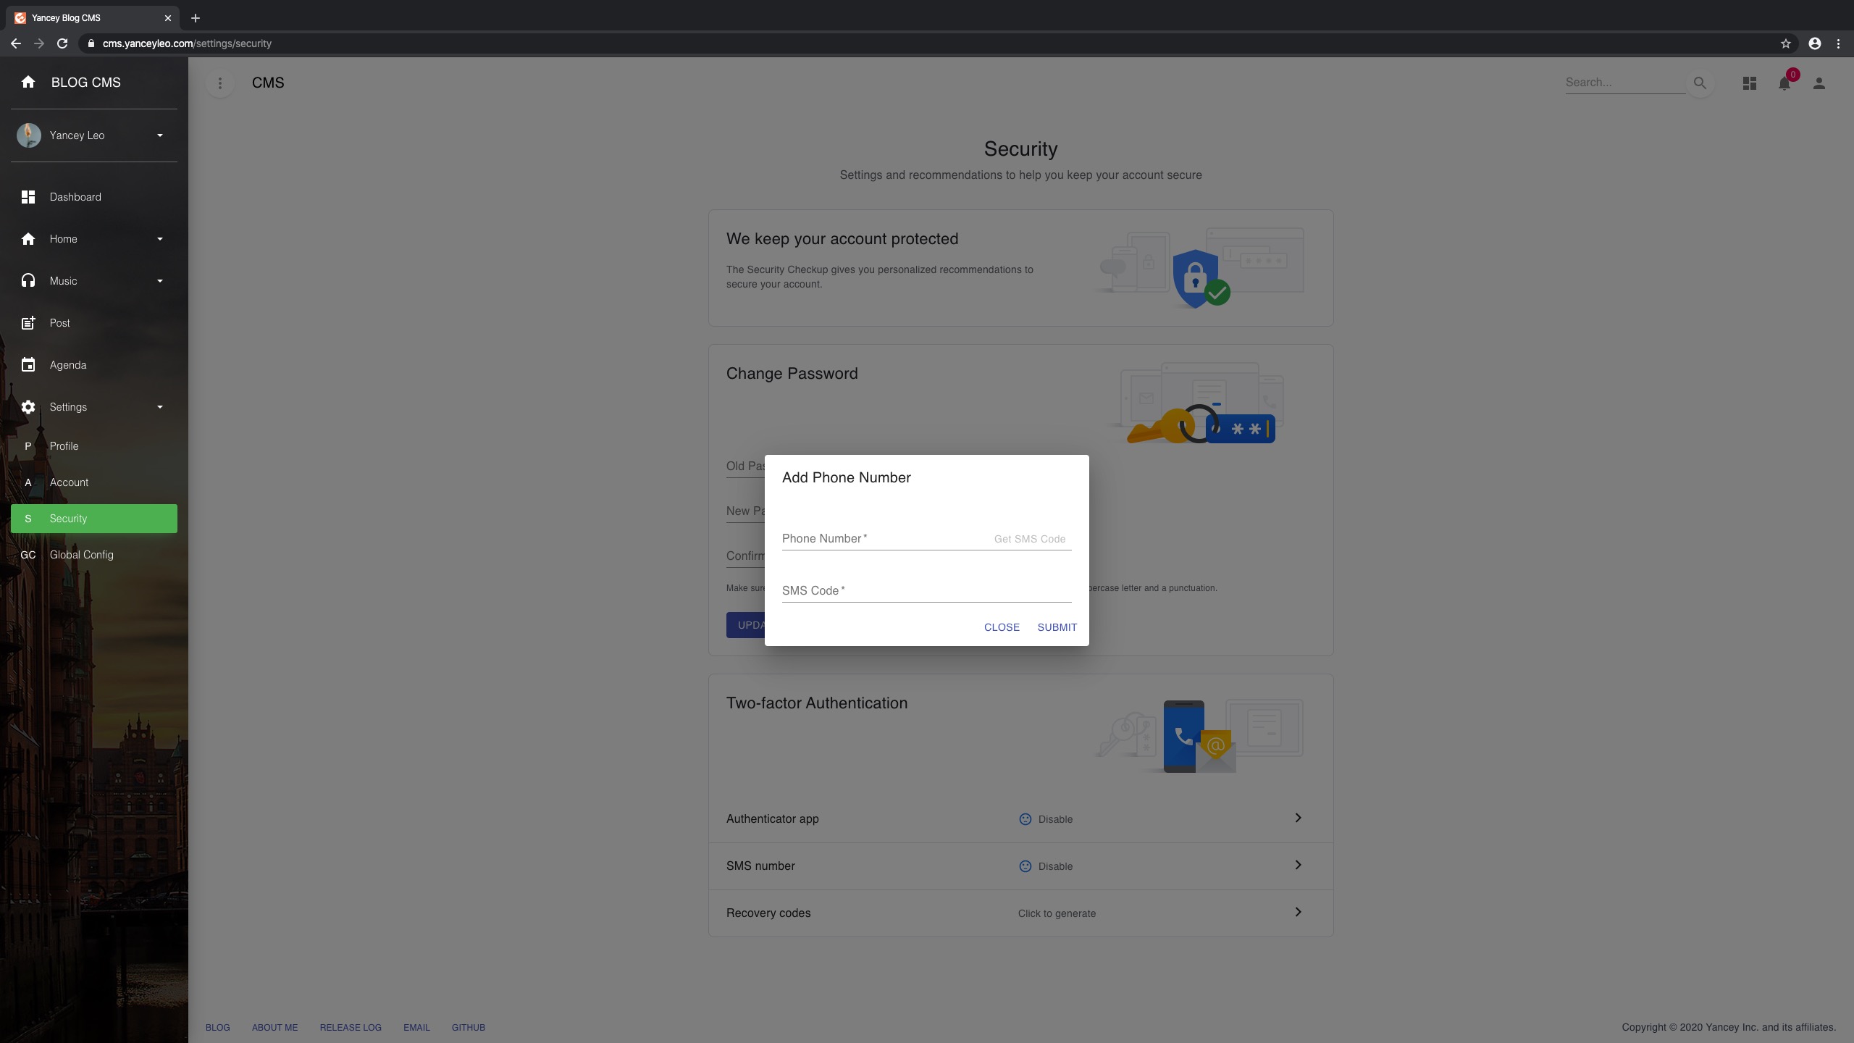Open the dashboard grid icon in header
The width and height of the screenshot is (1854, 1043).
[x=1749, y=83]
